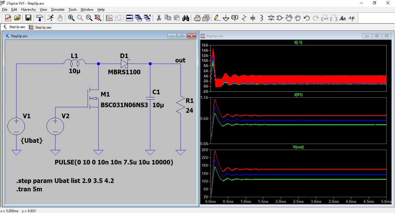Click the {Ubat} value of V1
Image resolution: width=395 pixels, height=213 pixels.
[32, 141]
